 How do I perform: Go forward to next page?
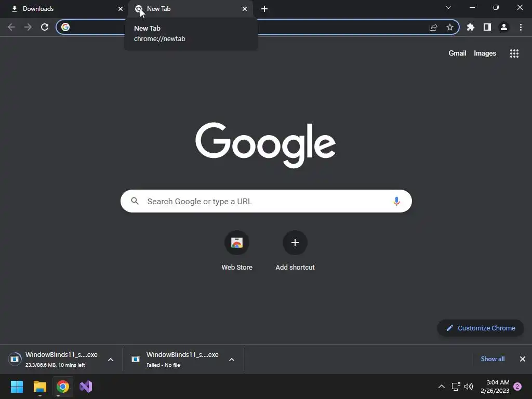point(28,27)
